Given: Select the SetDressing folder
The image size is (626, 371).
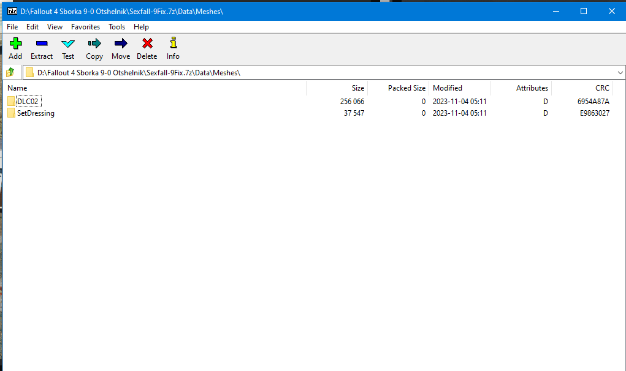Looking at the screenshot, I should 36,113.
